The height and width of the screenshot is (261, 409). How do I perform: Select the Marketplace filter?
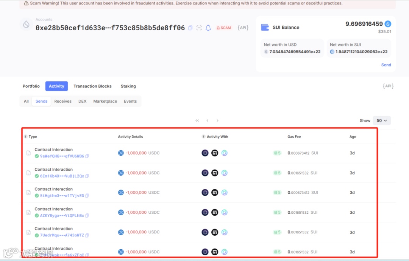105,101
